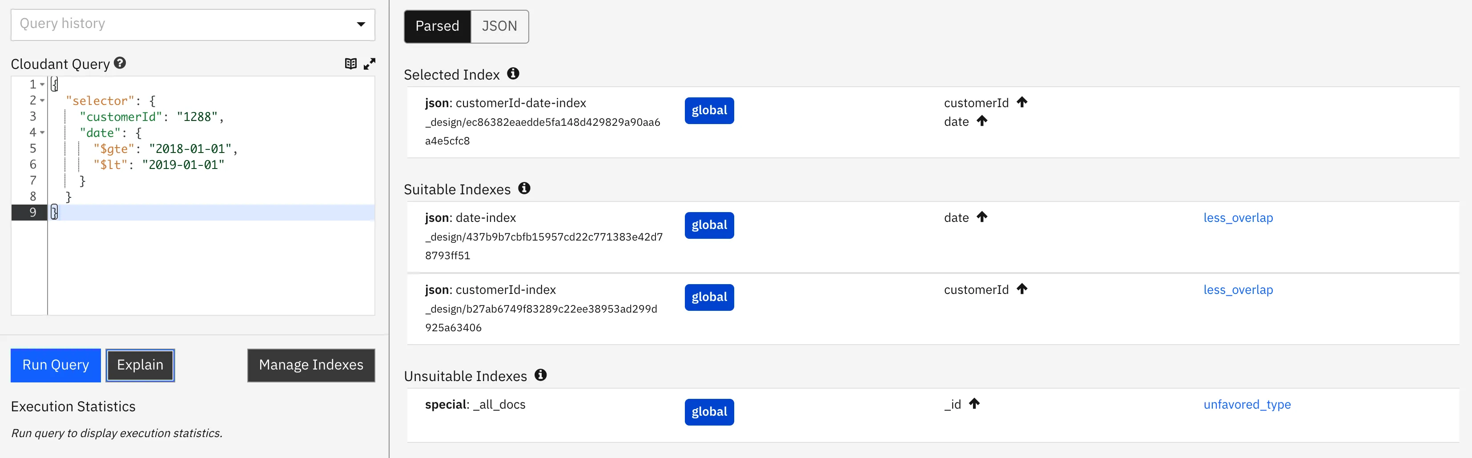Open the query documentation book icon
Image resolution: width=1472 pixels, height=458 pixels.
coord(351,64)
